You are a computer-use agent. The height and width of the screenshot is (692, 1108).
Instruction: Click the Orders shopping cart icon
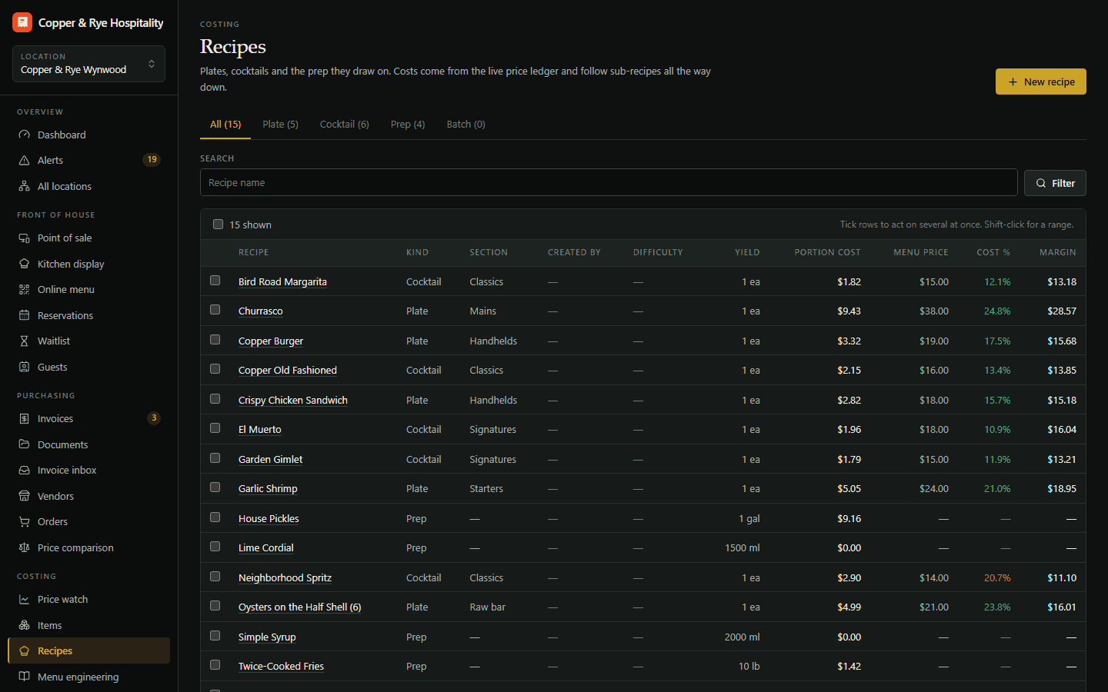[x=24, y=521]
